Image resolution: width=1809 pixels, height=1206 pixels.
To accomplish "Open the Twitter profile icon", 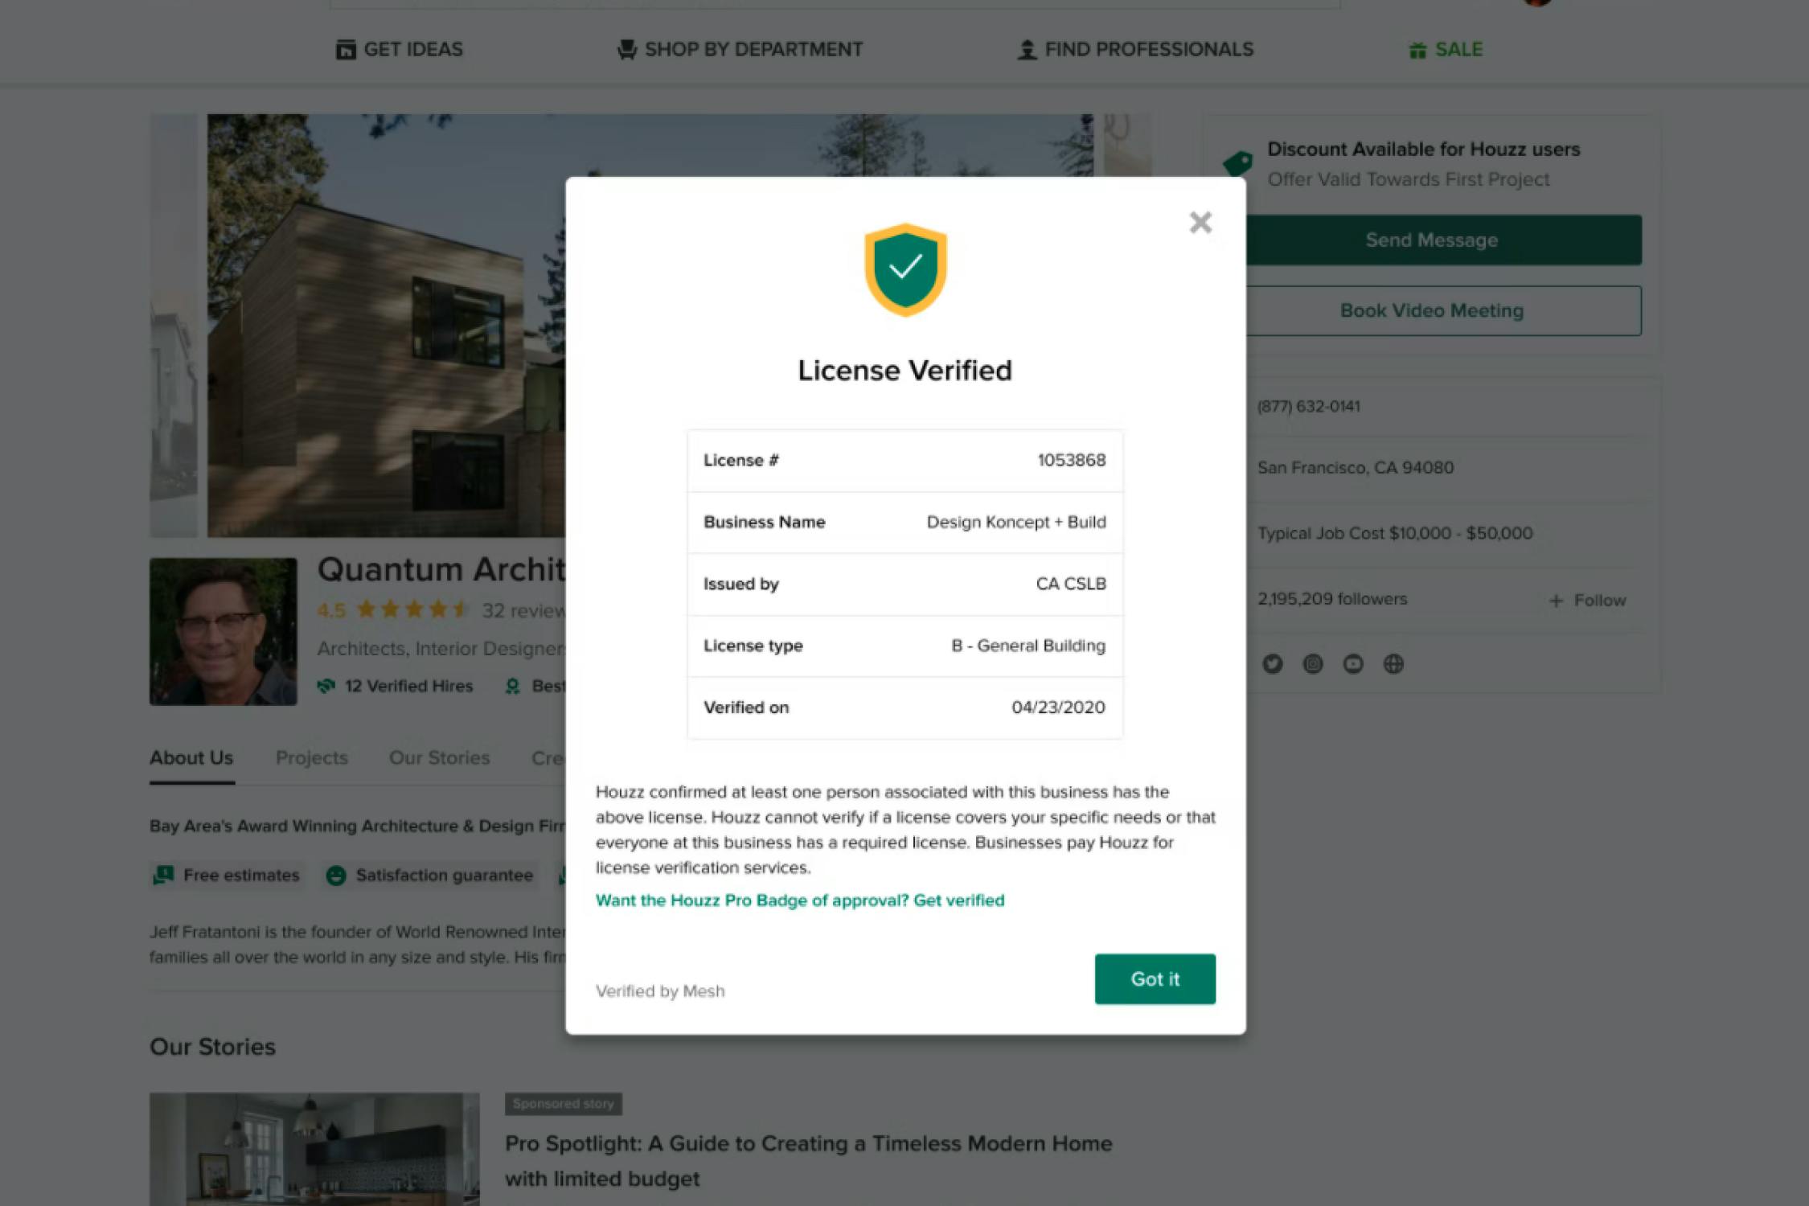I will [x=1273, y=663].
